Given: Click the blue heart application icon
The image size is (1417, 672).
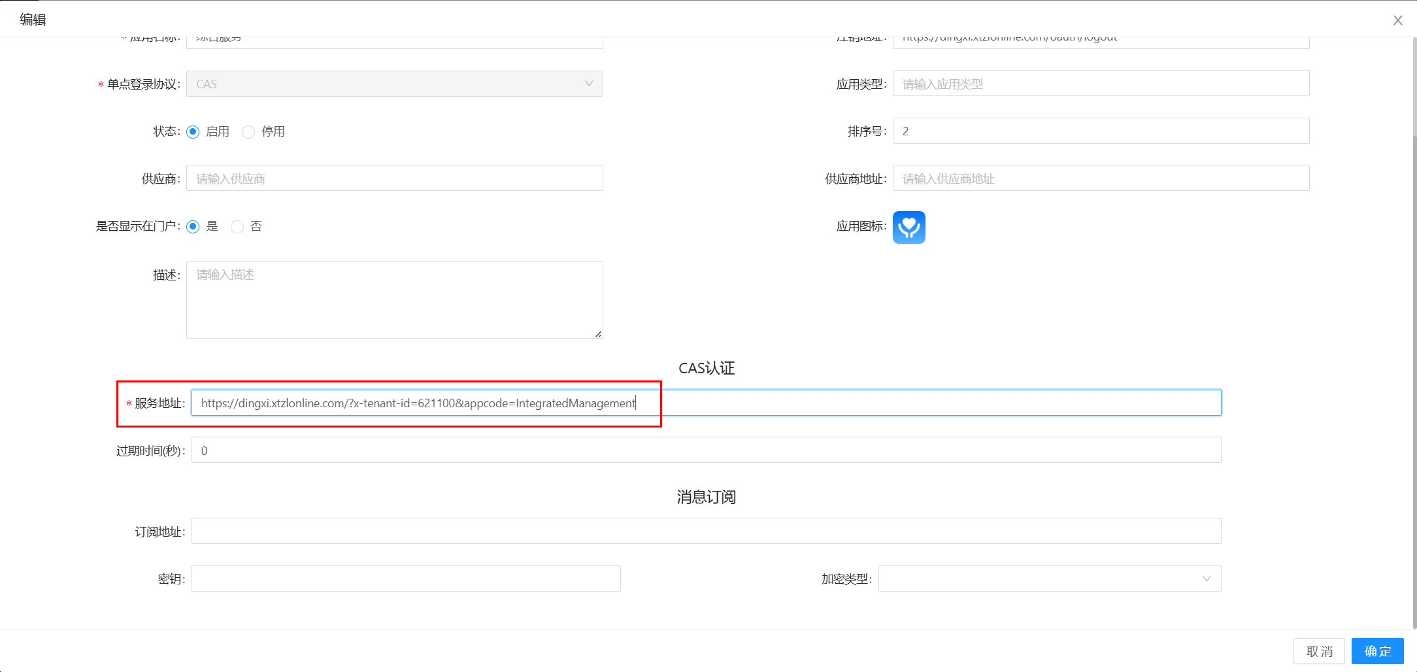Looking at the screenshot, I should pos(909,227).
